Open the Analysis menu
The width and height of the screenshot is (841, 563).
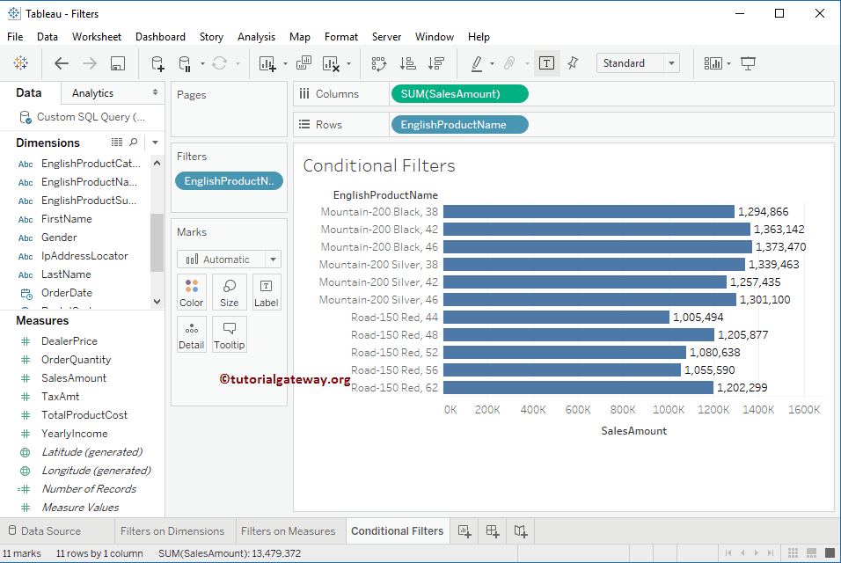[x=256, y=36]
